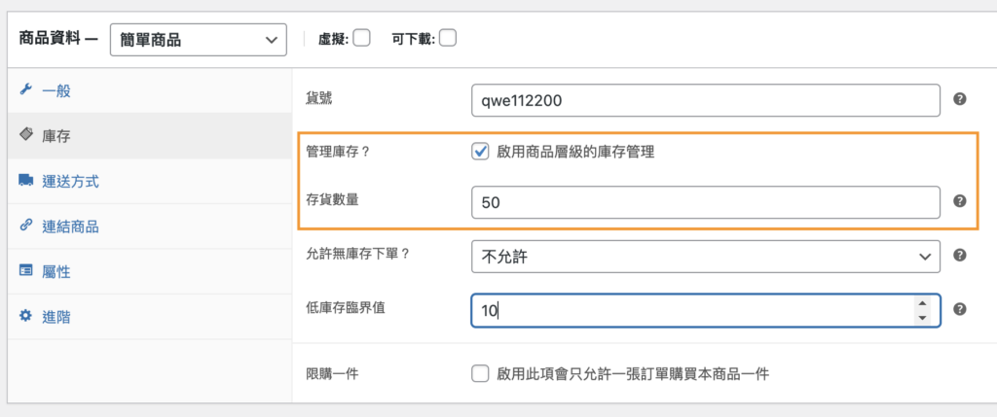Click the 管理庫存？ field label

click(x=338, y=153)
